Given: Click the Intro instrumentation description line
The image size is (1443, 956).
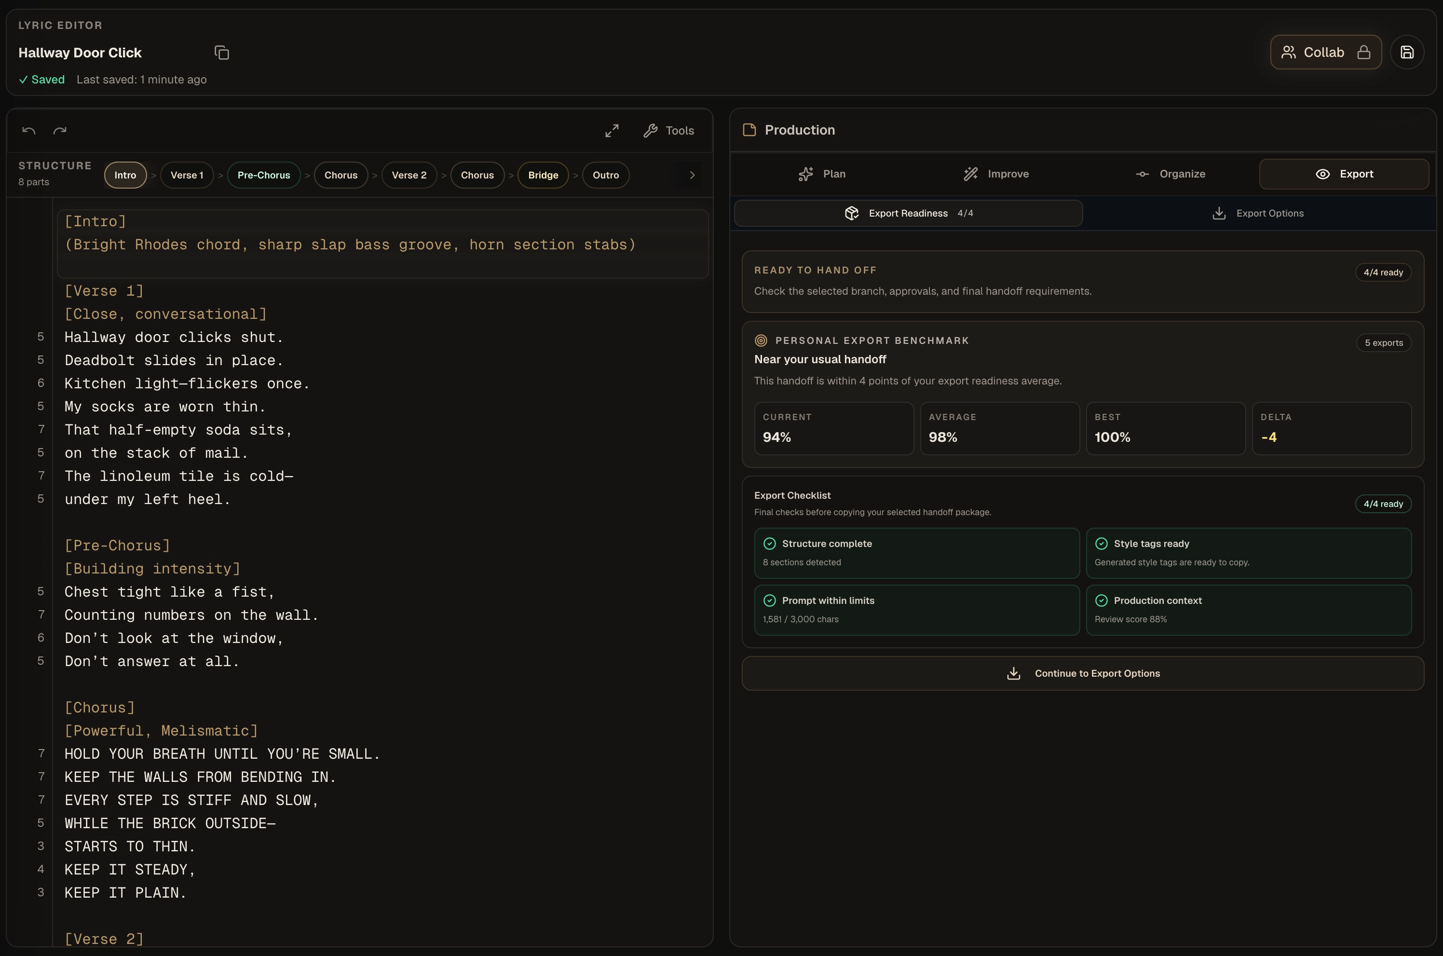Looking at the screenshot, I should [350, 245].
